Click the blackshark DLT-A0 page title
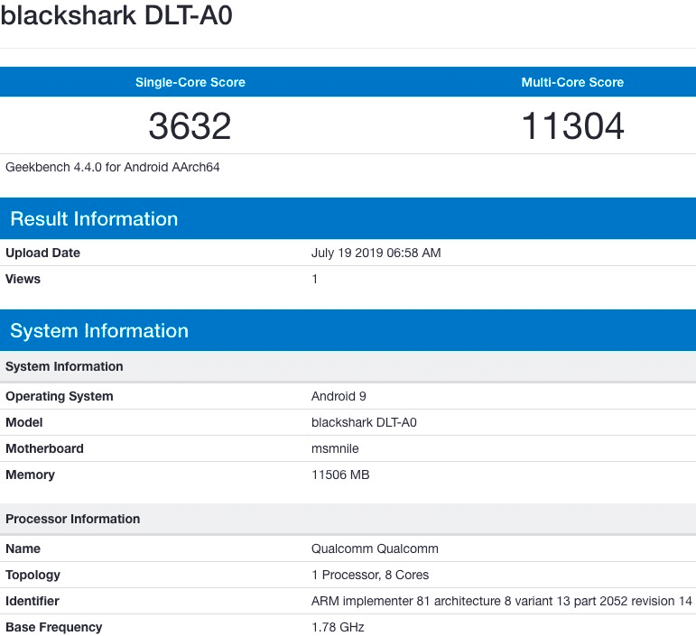 coord(116,17)
